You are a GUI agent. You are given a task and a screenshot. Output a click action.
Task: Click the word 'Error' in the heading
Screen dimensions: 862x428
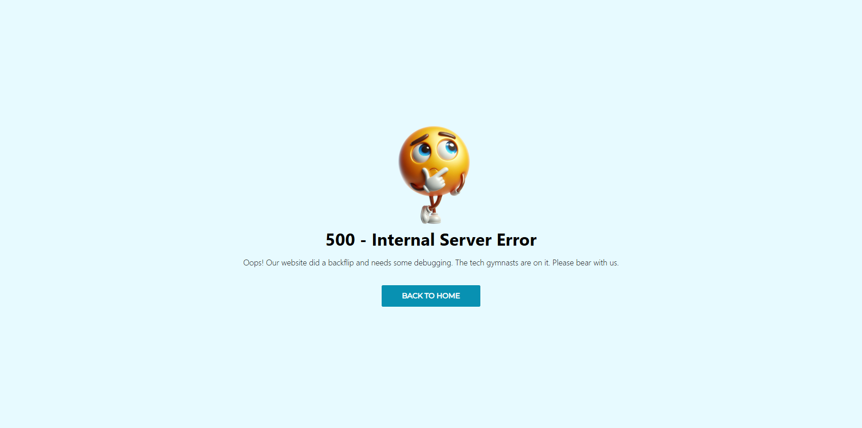516,240
